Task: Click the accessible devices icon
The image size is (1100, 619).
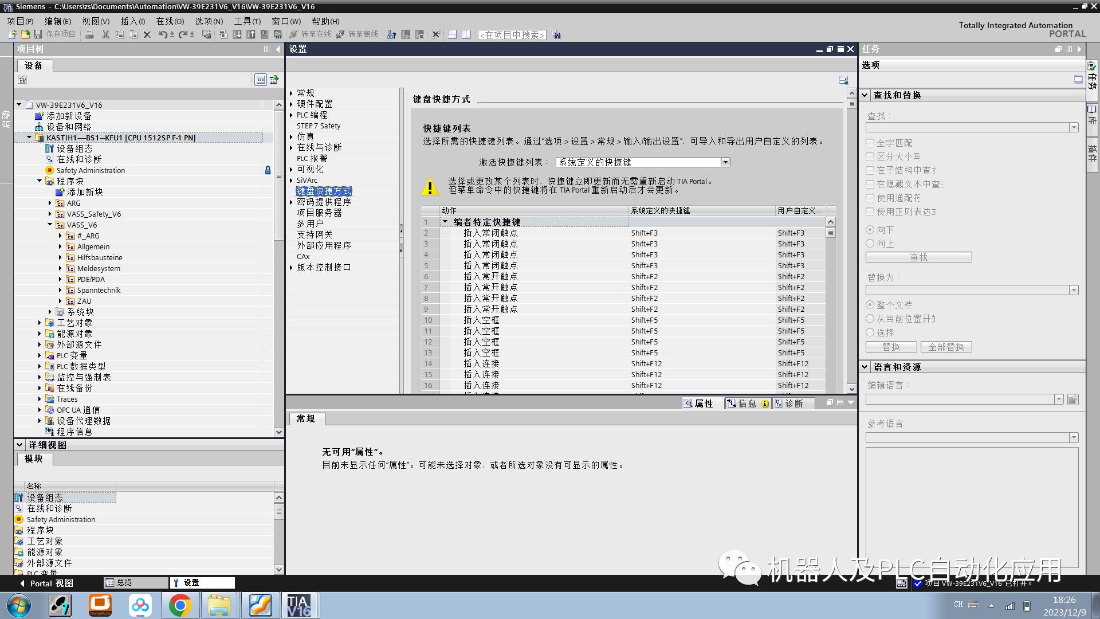Action: point(392,34)
